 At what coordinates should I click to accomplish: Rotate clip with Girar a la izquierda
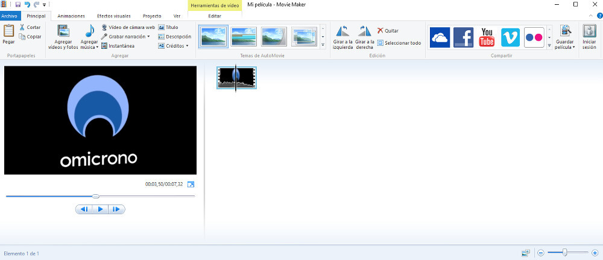pyautogui.click(x=343, y=37)
